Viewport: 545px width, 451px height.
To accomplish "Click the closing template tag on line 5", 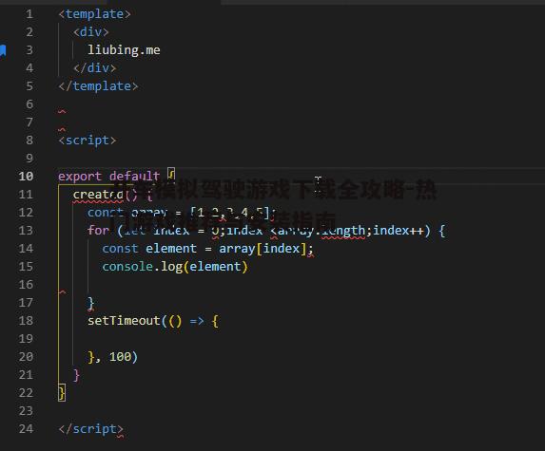I will pos(98,86).
